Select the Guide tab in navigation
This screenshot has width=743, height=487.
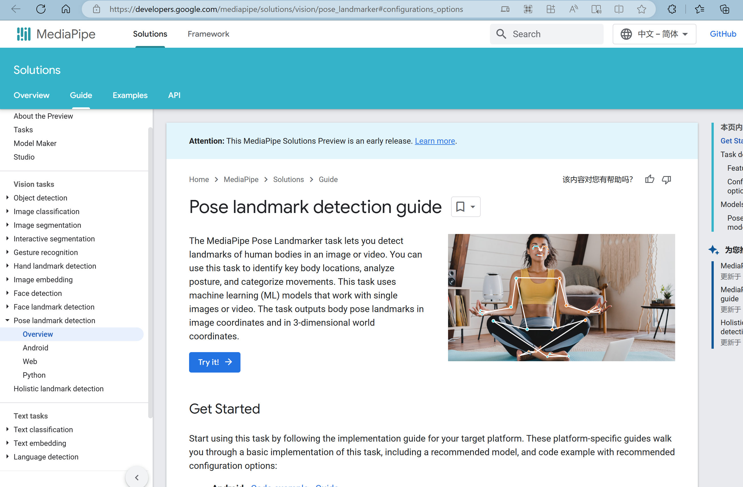pyautogui.click(x=81, y=96)
